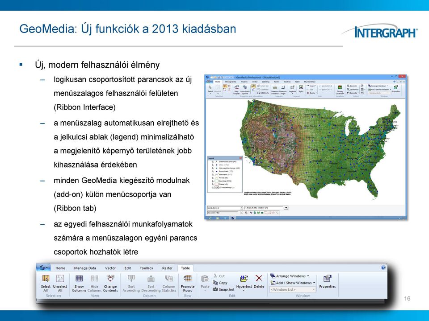The height and width of the screenshot is (321, 429).
Task: Click the Promote Rows icon
Action: [x=187, y=278]
